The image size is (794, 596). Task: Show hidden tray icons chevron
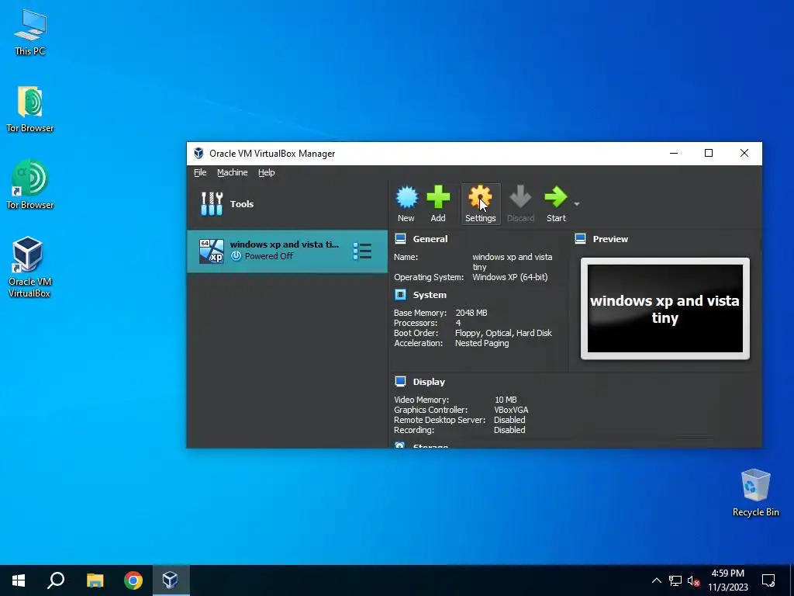656,580
